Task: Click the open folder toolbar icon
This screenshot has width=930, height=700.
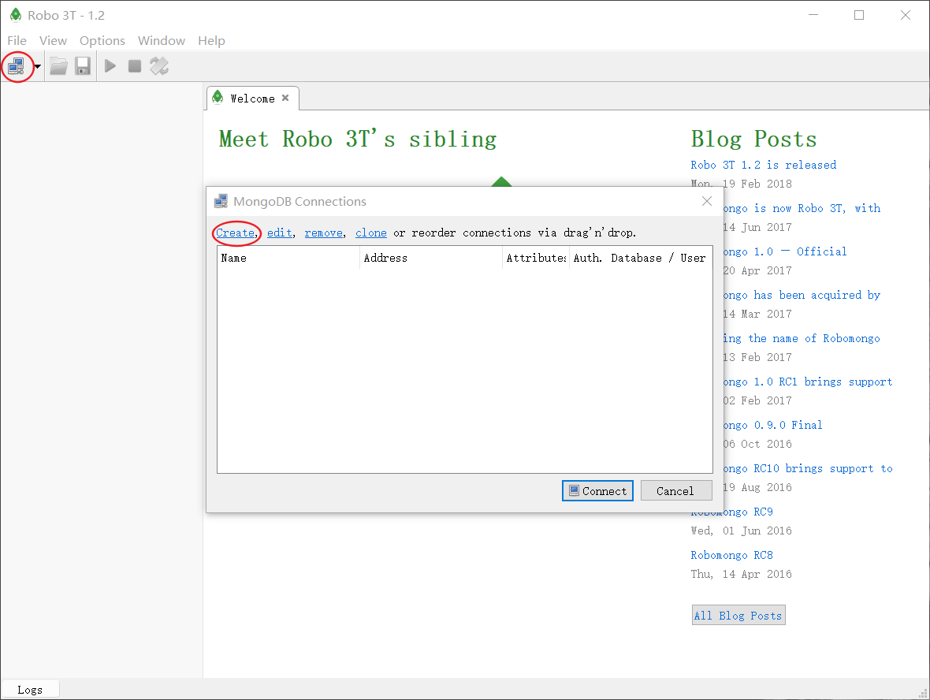Action: click(58, 66)
